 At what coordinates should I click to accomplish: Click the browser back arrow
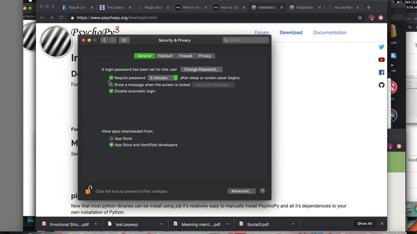(42, 18)
